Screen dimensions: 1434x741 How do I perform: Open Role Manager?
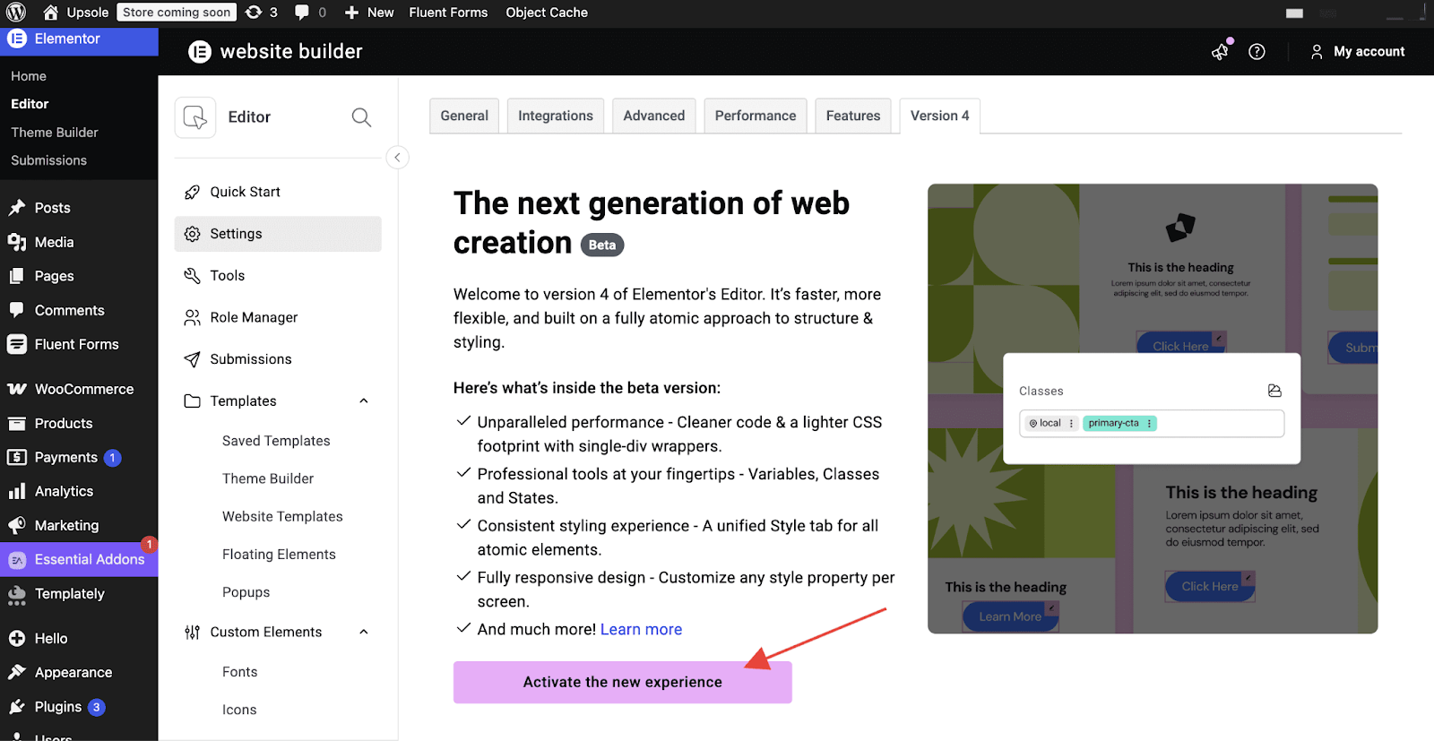click(x=254, y=317)
